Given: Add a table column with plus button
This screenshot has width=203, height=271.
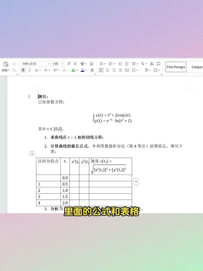Looking at the screenshot, I should pyautogui.click(x=136, y=182).
